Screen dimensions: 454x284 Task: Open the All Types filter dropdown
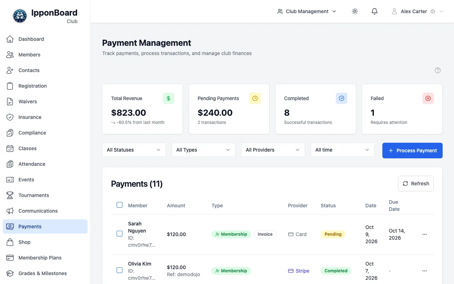click(x=204, y=150)
